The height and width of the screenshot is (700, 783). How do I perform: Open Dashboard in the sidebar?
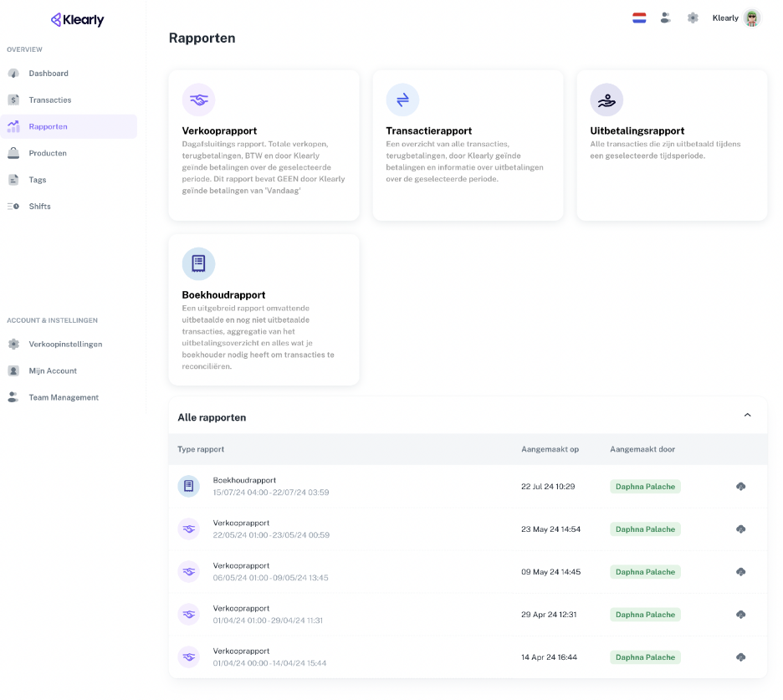[49, 74]
